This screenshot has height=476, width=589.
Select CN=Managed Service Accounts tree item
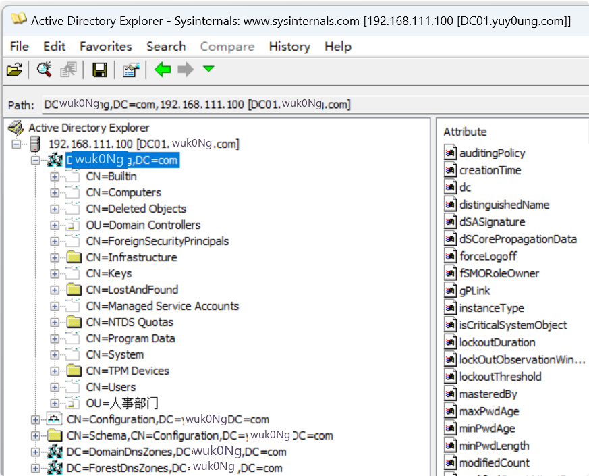[x=163, y=306]
